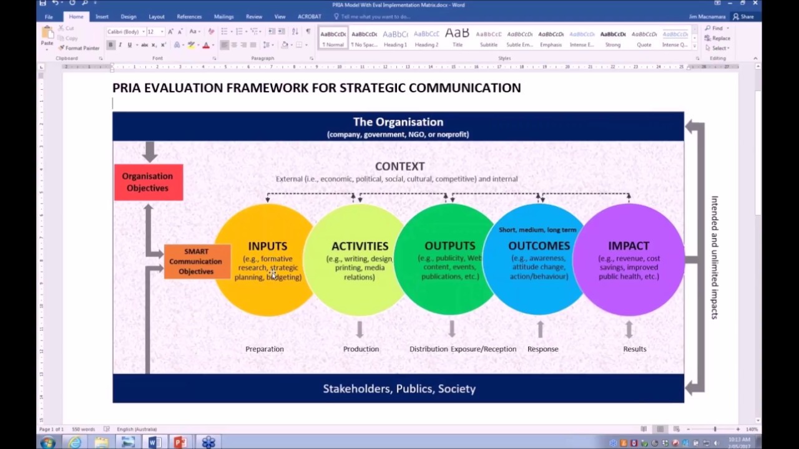Switch to the Insert tab
The width and height of the screenshot is (799, 449).
tap(102, 17)
